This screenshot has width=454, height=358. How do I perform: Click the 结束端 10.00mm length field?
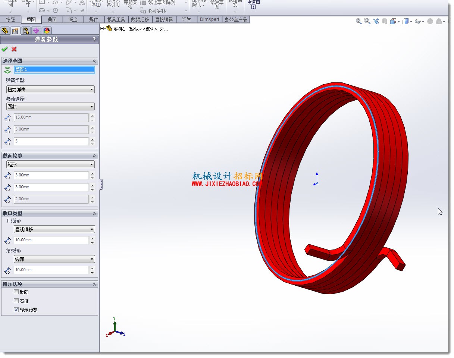pos(51,270)
